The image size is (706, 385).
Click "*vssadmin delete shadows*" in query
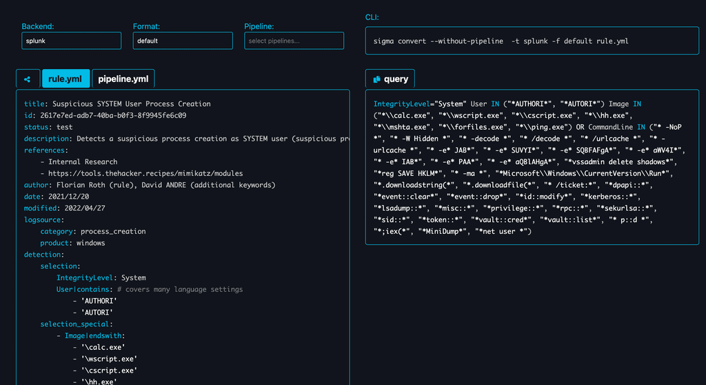coord(621,162)
